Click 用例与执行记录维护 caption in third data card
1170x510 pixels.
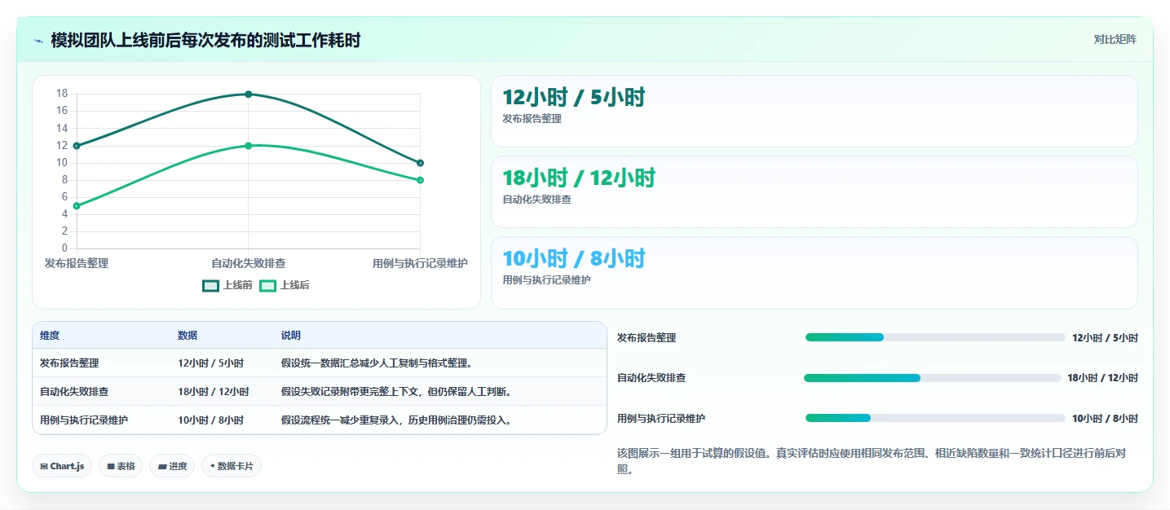click(546, 279)
